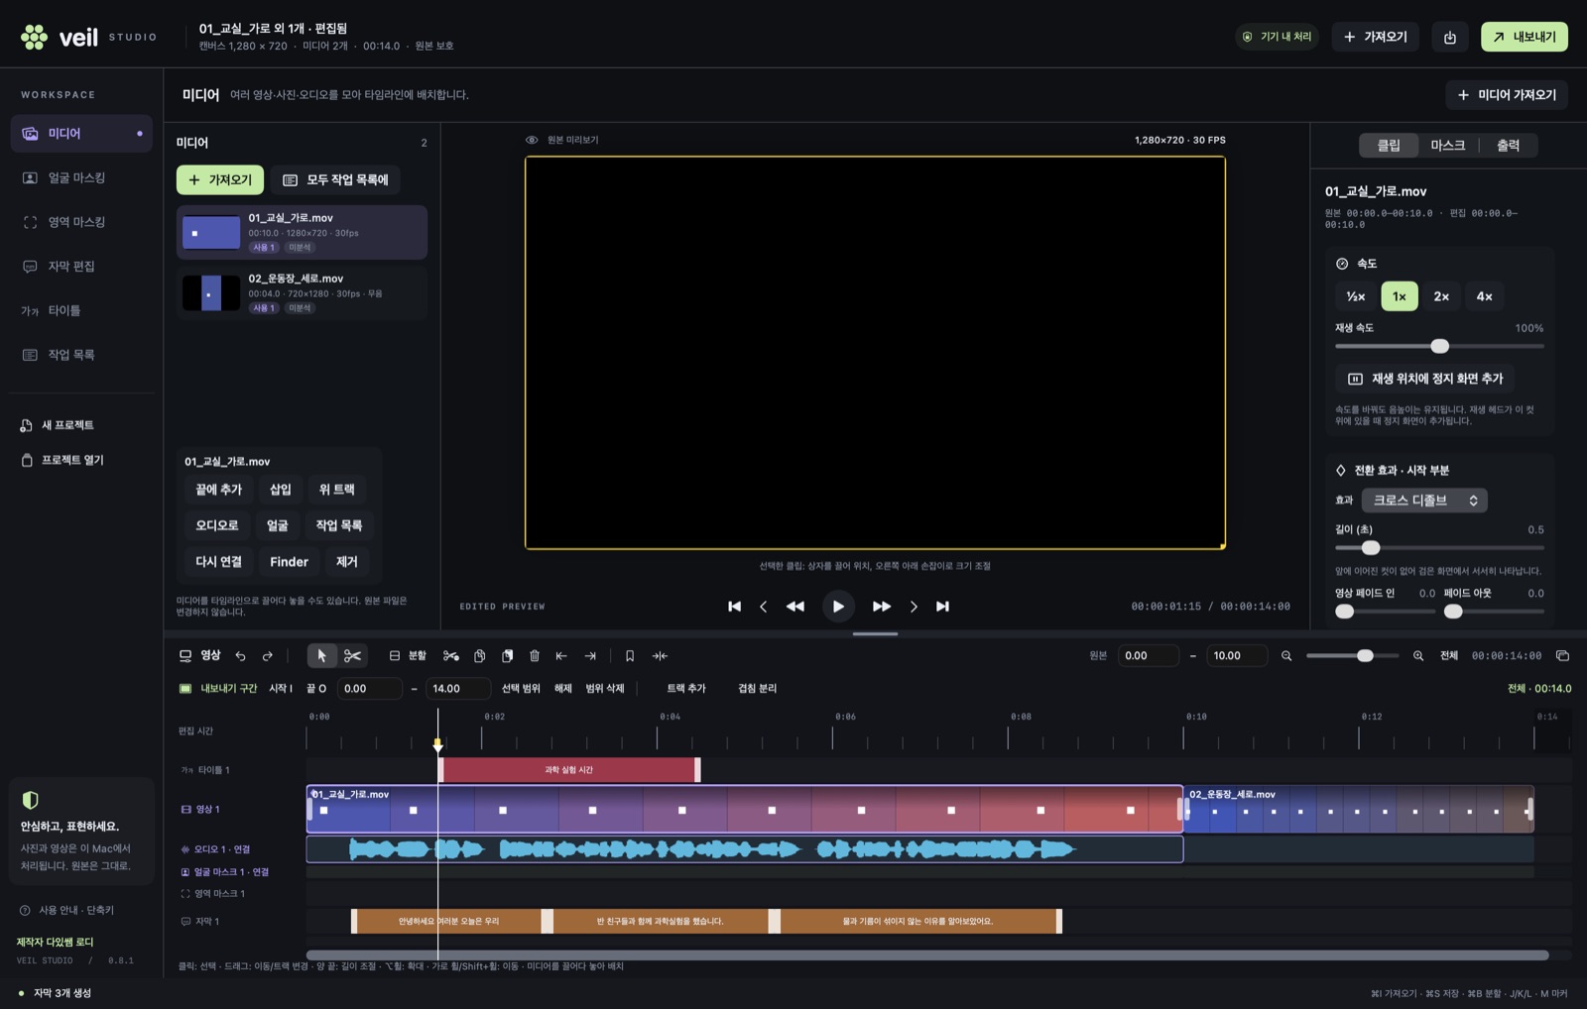This screenshot has height=1009, width=1587.
Task: Click the trim-to-end arrow icon
Action: pos(590,656)
